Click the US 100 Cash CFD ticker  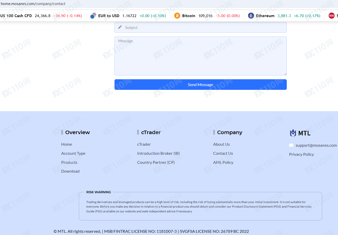pyautogui.click(x=16, y=16)
